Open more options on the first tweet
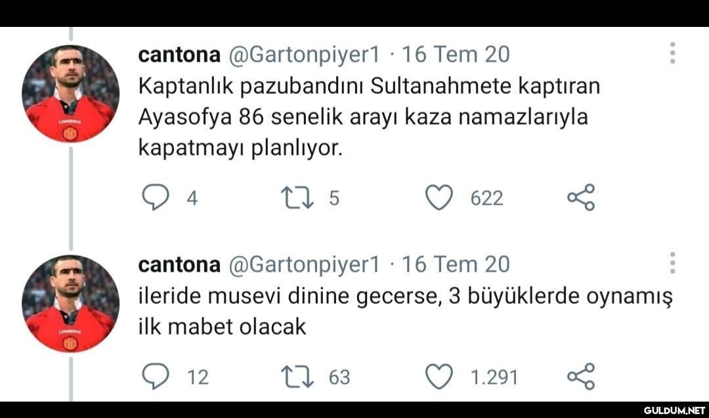This screenshot has height=418, width=709. click(672, 53)
